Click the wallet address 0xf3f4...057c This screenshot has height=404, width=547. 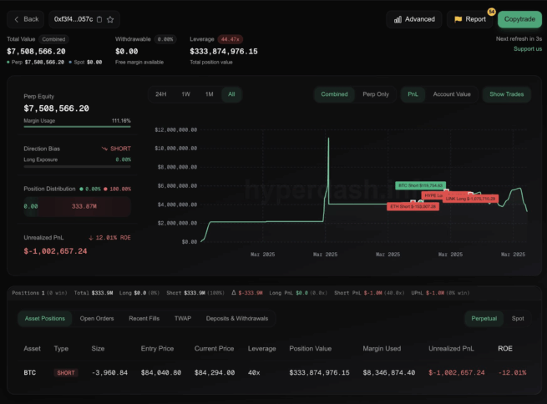73,19
